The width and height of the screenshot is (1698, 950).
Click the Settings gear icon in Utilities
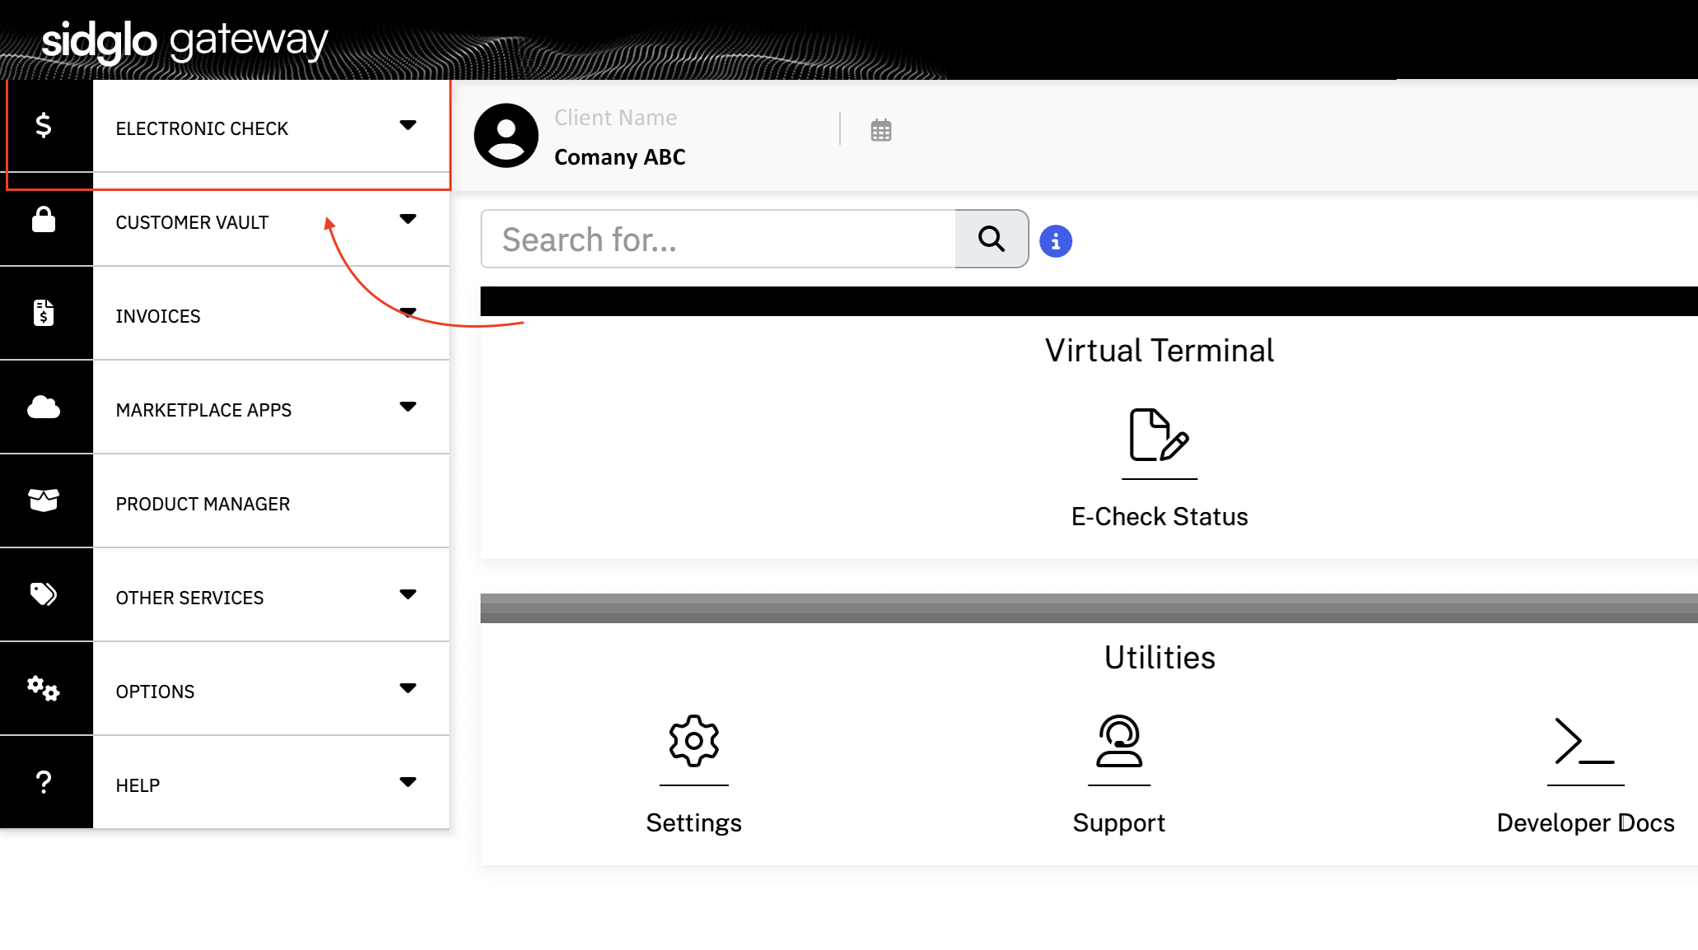click(x=694, y=741)
